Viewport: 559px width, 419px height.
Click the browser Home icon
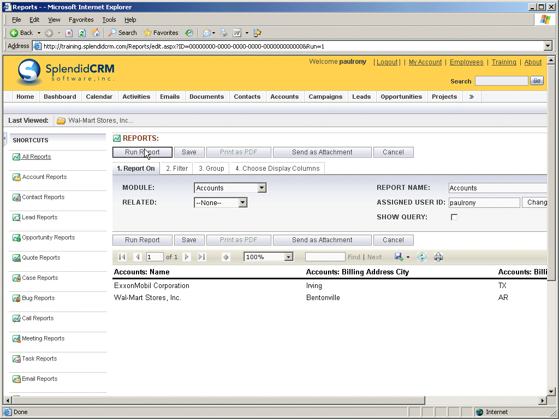point(96,33)
